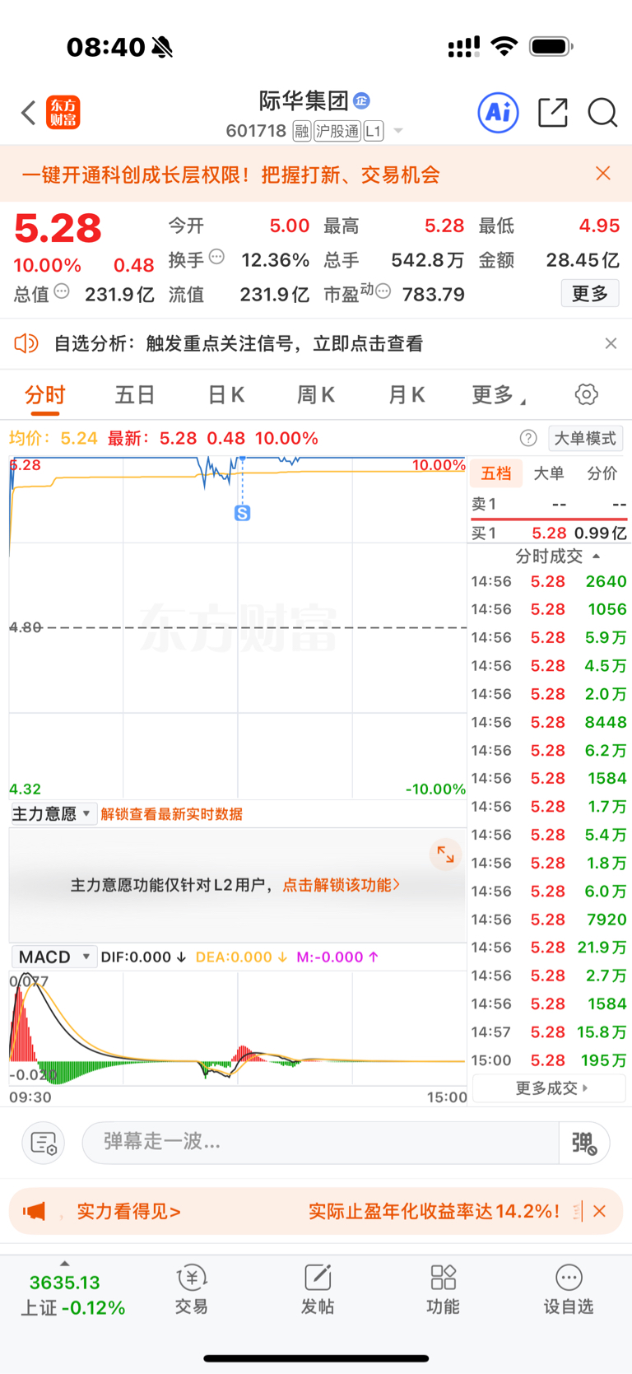632x1374 pixels.
Task: Tap the 弹 barrage send icon
Action: 584,1143
